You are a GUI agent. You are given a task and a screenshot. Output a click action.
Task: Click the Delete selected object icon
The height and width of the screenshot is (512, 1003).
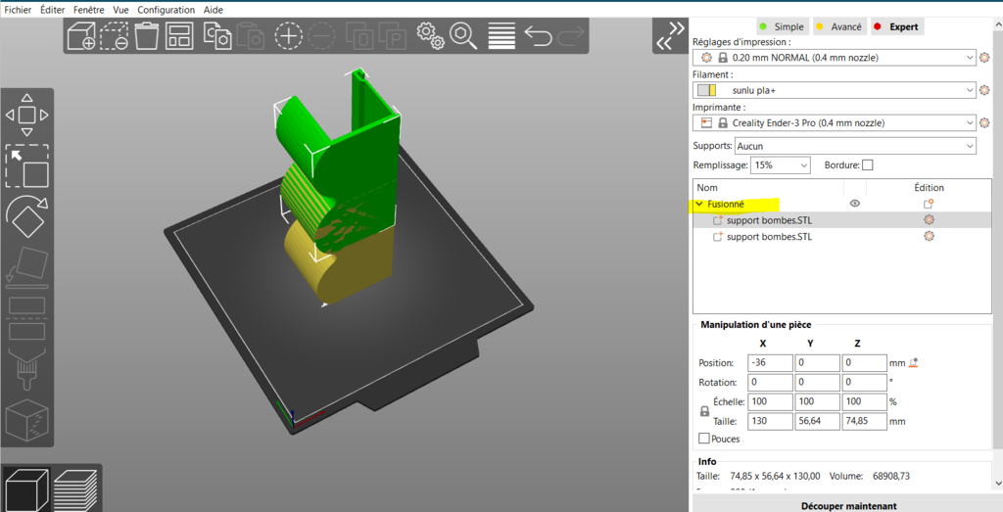coord(114,36)
